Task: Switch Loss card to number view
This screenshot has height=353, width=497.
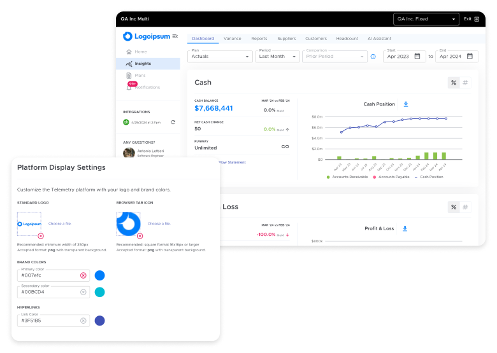Action: point(465,207)
